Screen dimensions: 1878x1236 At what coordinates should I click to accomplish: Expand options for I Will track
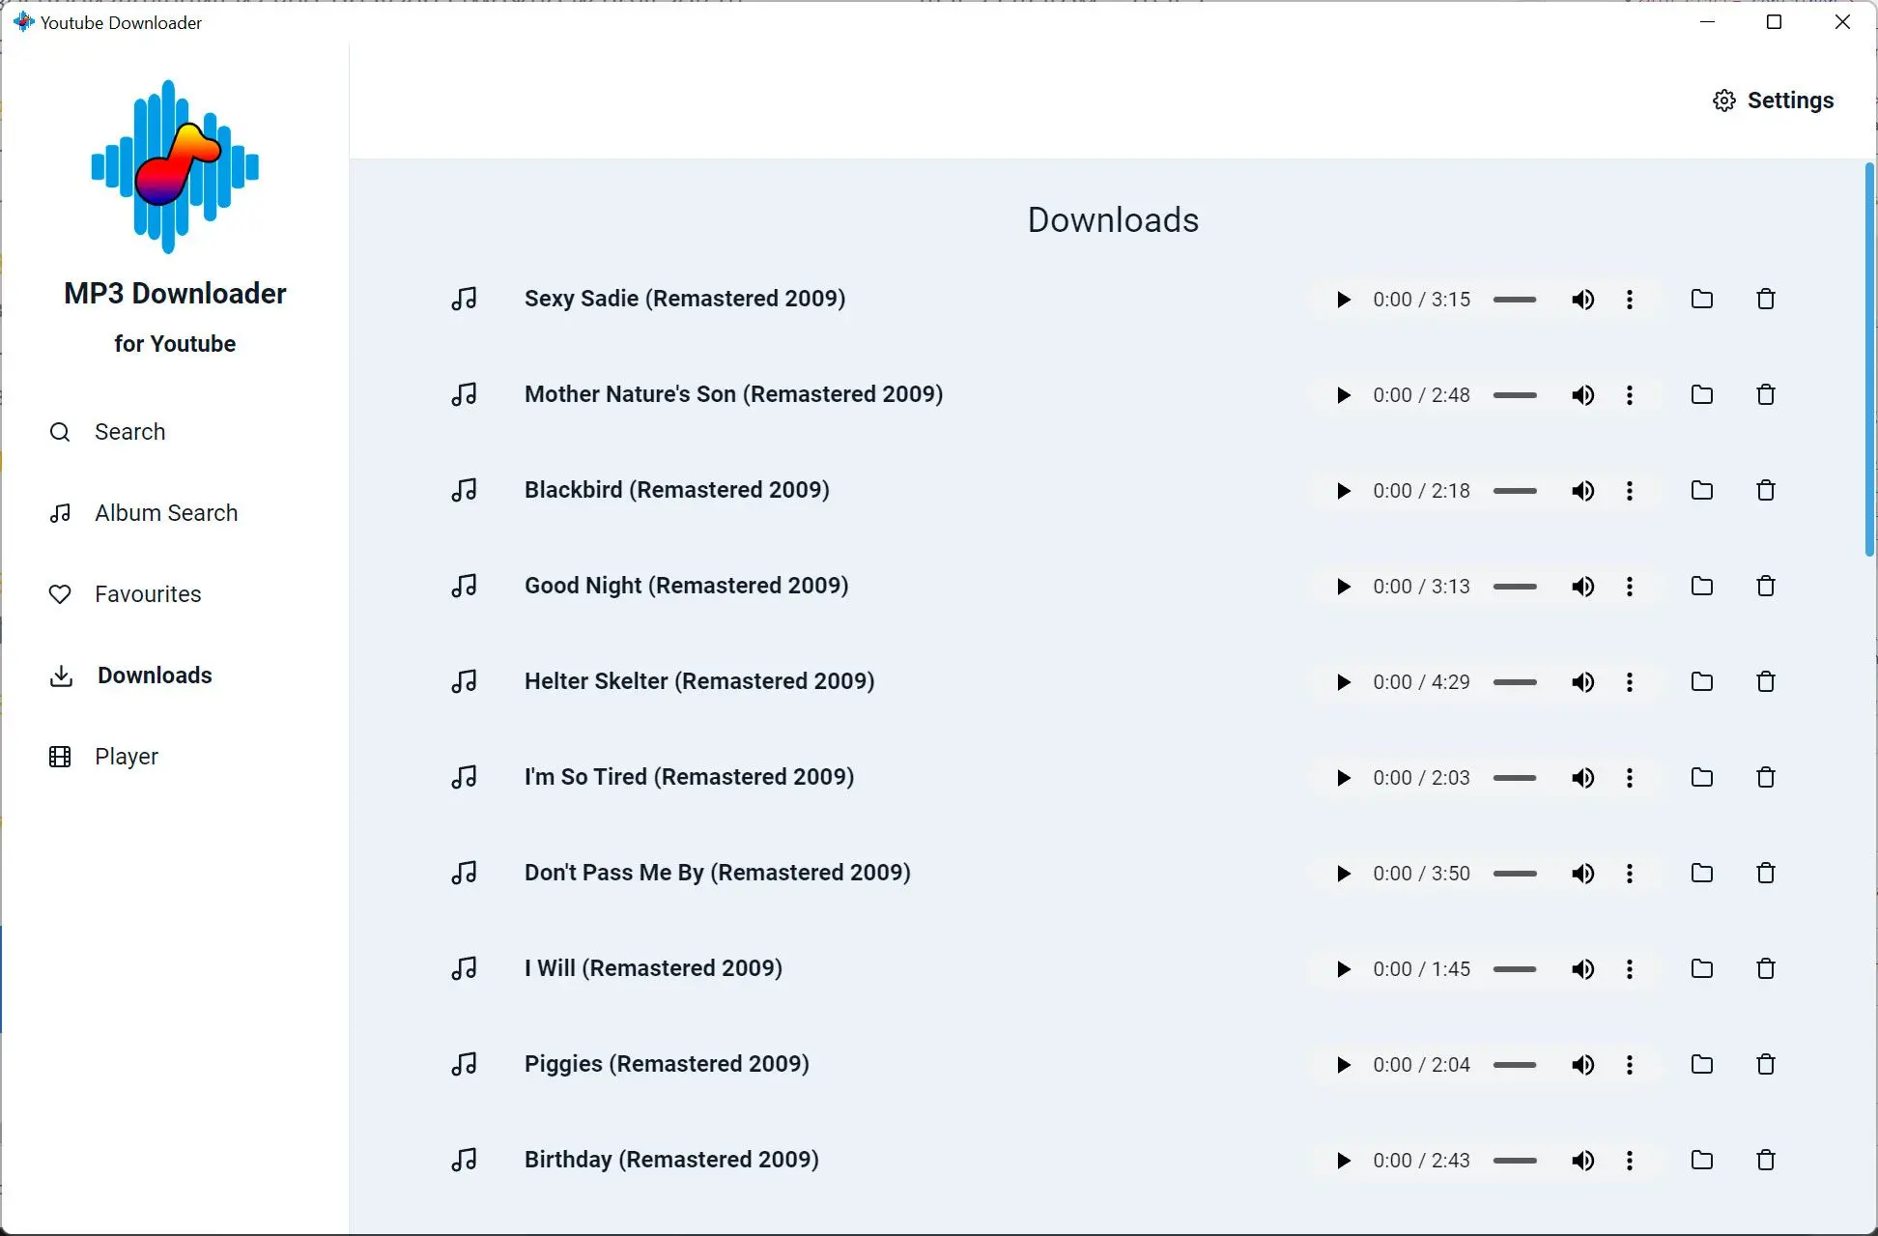point(1632,967)
